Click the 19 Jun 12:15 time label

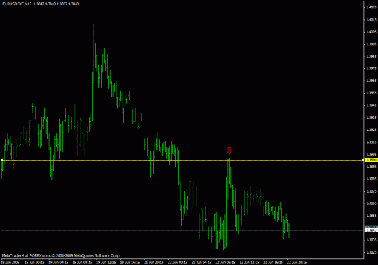(x=106, y=262)
